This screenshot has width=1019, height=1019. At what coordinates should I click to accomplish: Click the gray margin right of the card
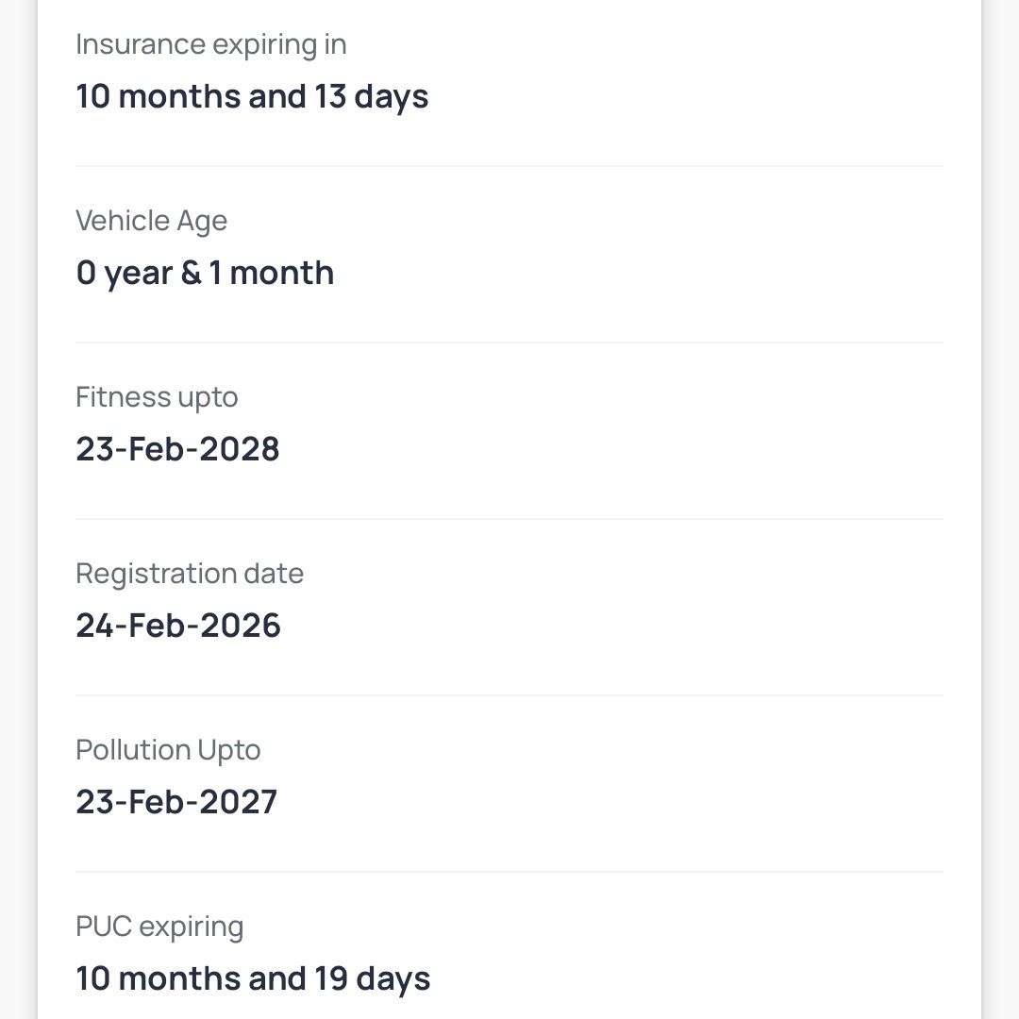(1002, 509)
